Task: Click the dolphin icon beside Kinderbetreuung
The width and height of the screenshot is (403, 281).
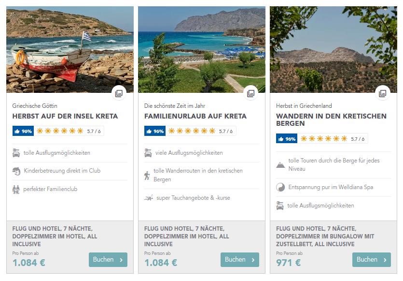Action: (16, 171)
